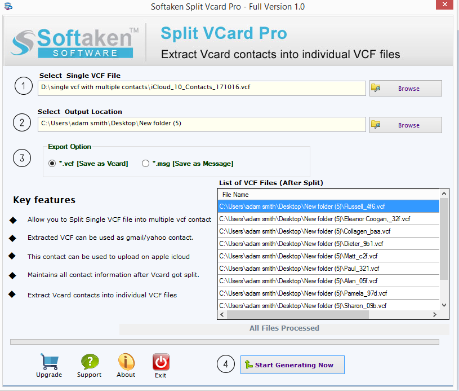The height and width of the screenshot is (391, 459).
Task: Browse for the single VCF file
Action: pyautogui.click(x=405, y=89)
